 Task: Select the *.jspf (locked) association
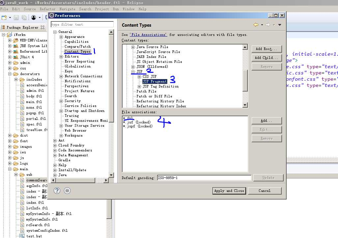point(138,126)
